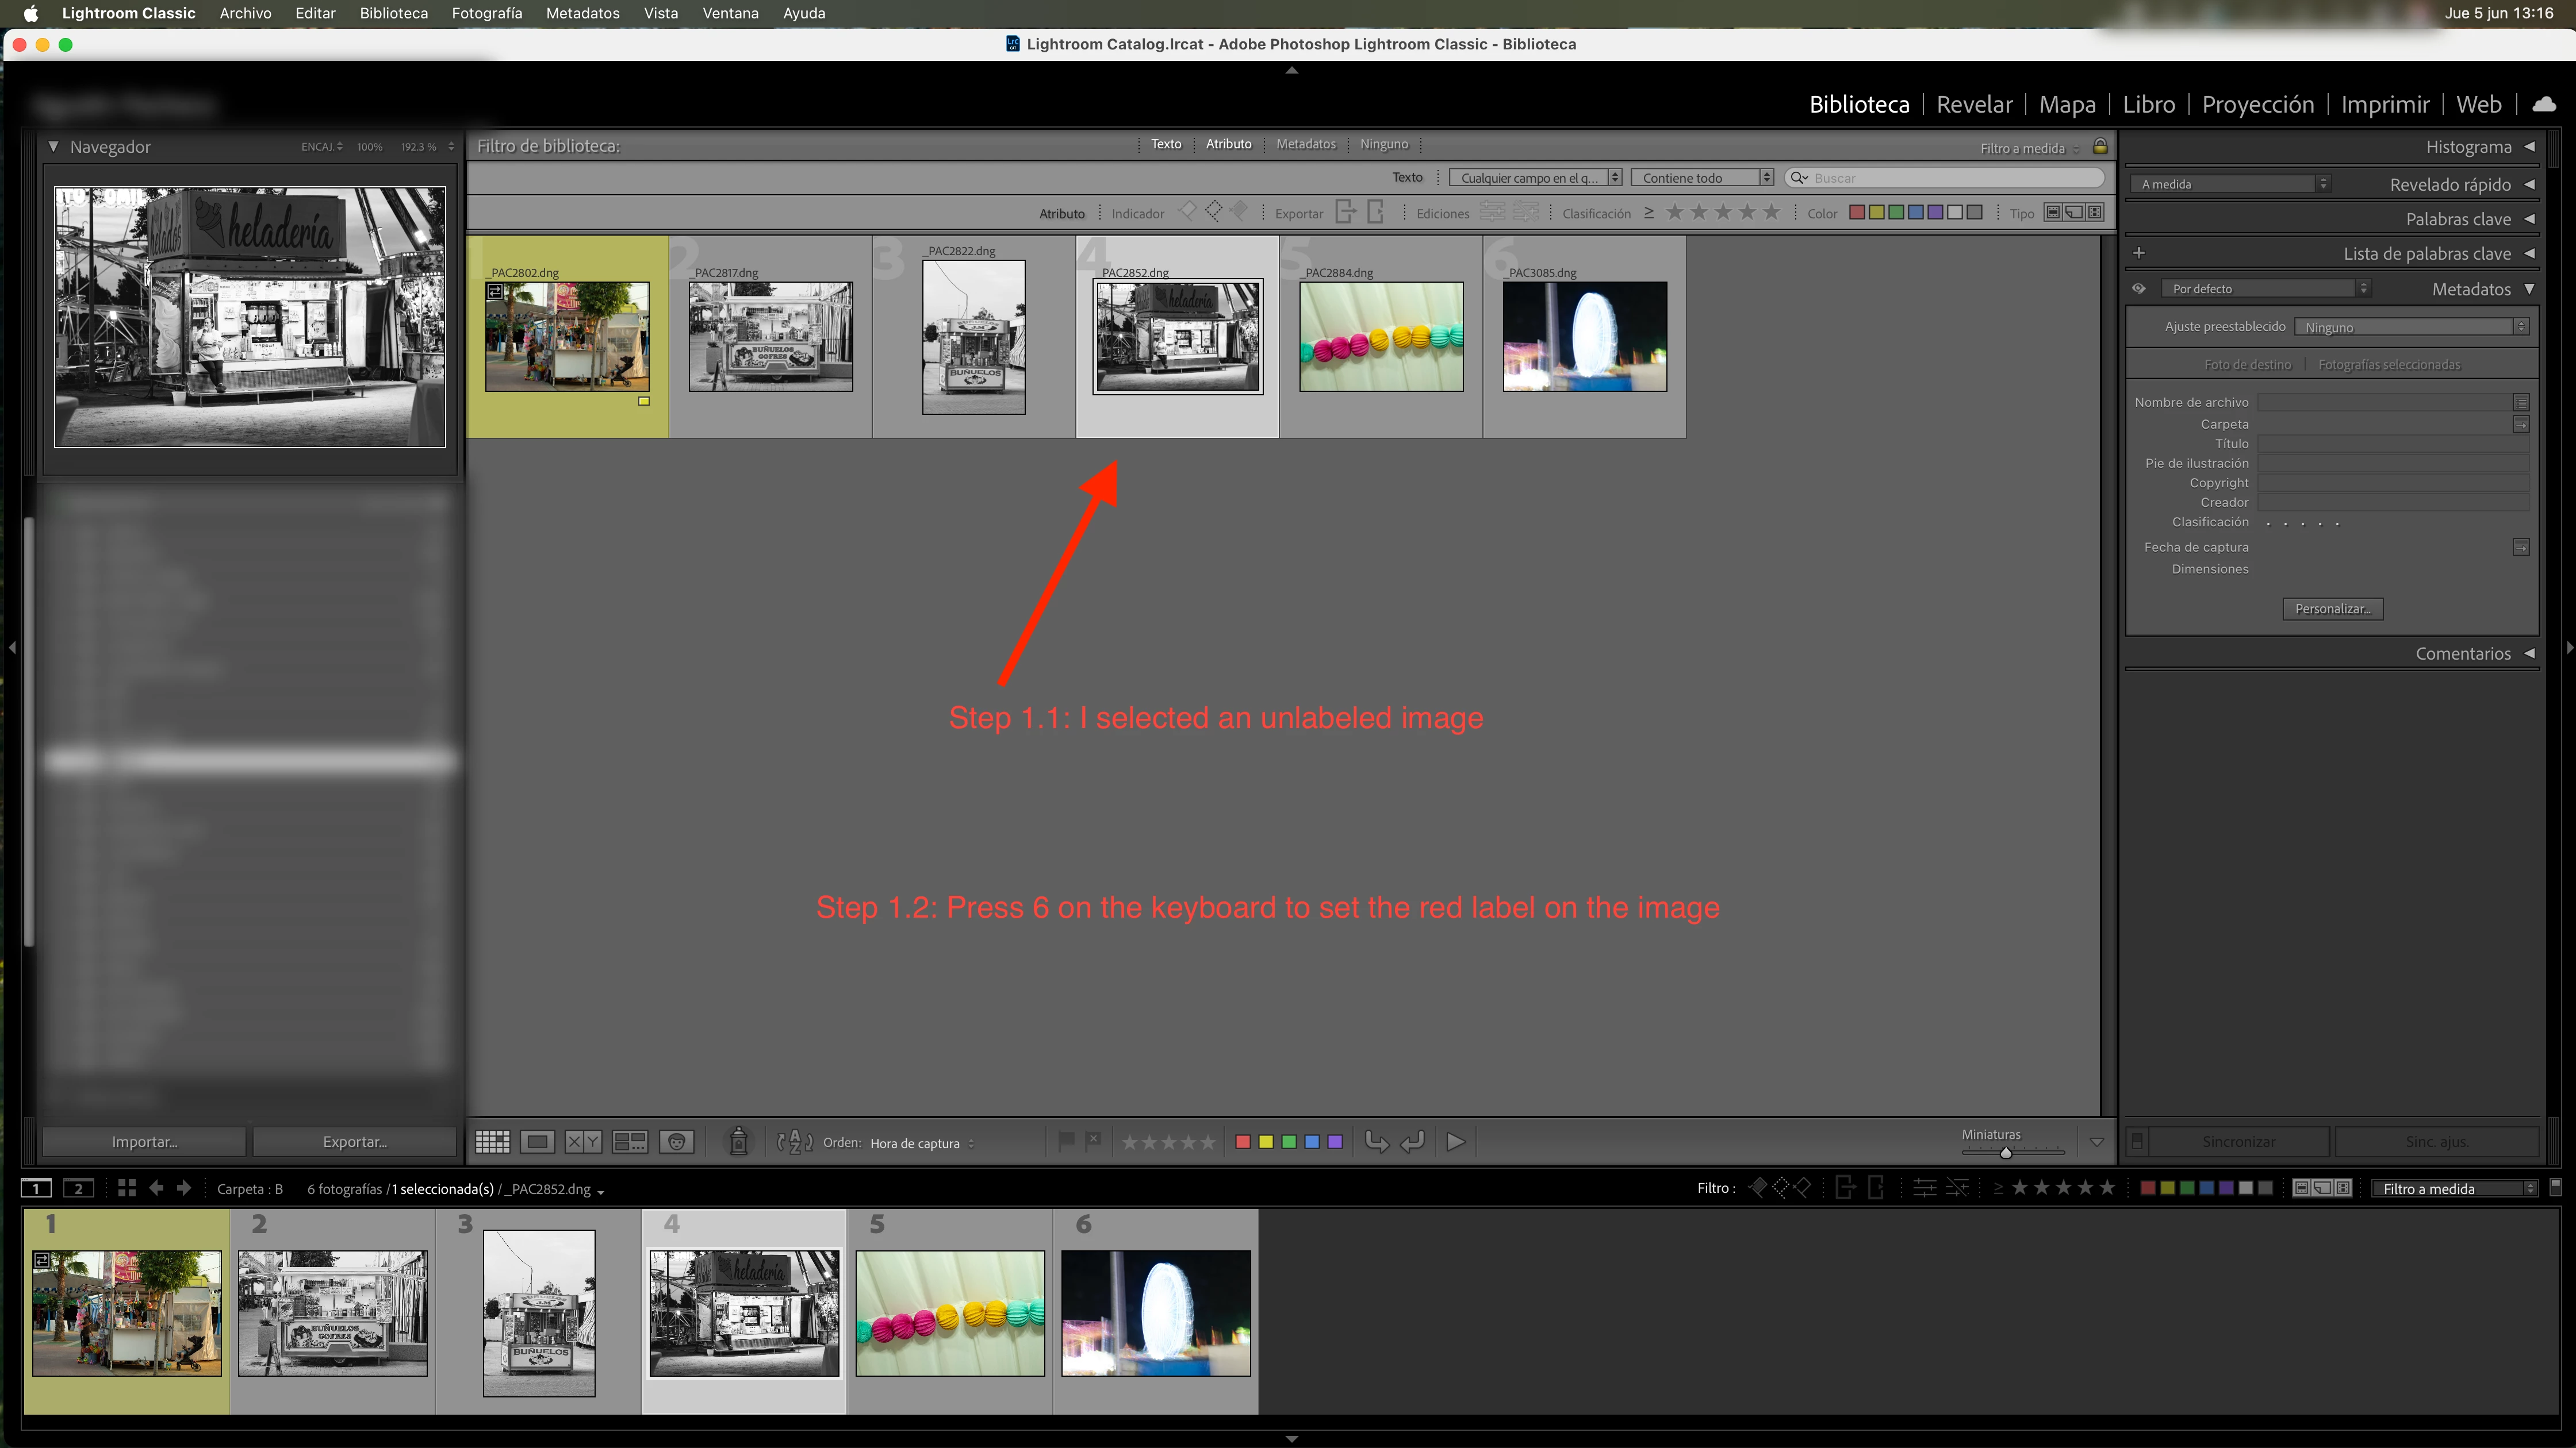Toggle secondary display window button 2
Screen dimensions: 2576x1448
tap(78, 1188)
